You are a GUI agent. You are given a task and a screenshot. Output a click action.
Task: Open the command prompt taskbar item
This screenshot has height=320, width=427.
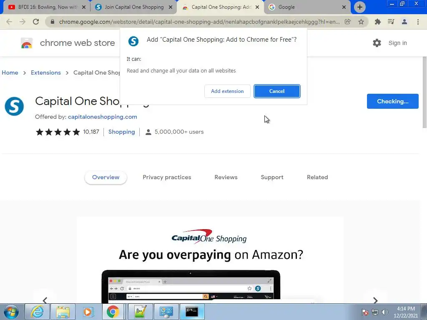coord(192,312)
